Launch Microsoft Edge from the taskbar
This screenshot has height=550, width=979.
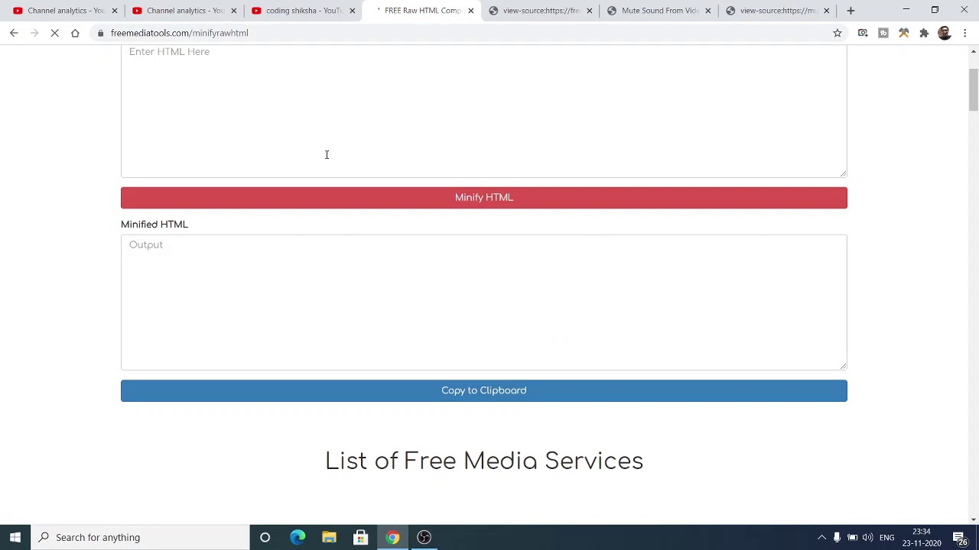[x=298, y=537]
